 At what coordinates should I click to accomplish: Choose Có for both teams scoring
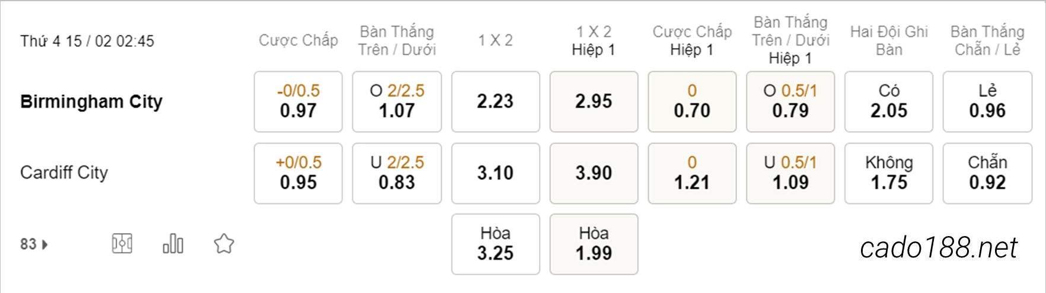[889, 101]
